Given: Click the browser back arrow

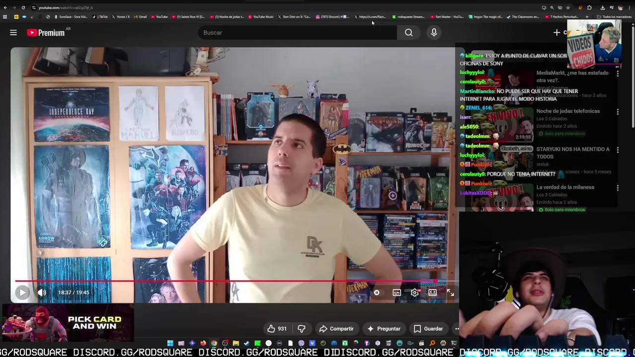Looking at the screenshot, I should [5, 7].
